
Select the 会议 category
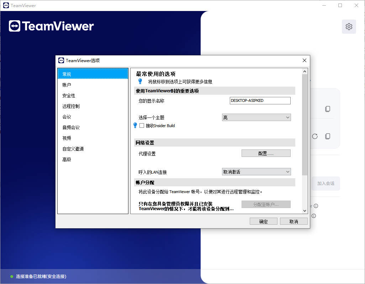coord(93,117)
